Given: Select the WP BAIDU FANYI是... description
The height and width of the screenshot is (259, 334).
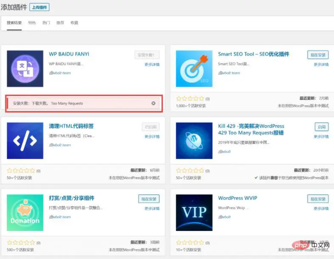Looking at the screenshot, I should click(66, 64).
